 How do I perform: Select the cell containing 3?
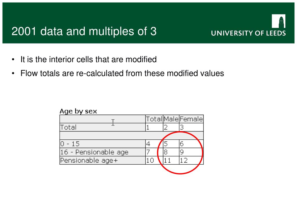pyautogui.click(x=191, y=127)
